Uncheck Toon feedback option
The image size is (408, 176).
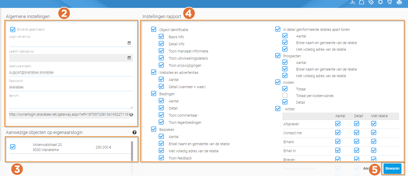tap(161, 158)
